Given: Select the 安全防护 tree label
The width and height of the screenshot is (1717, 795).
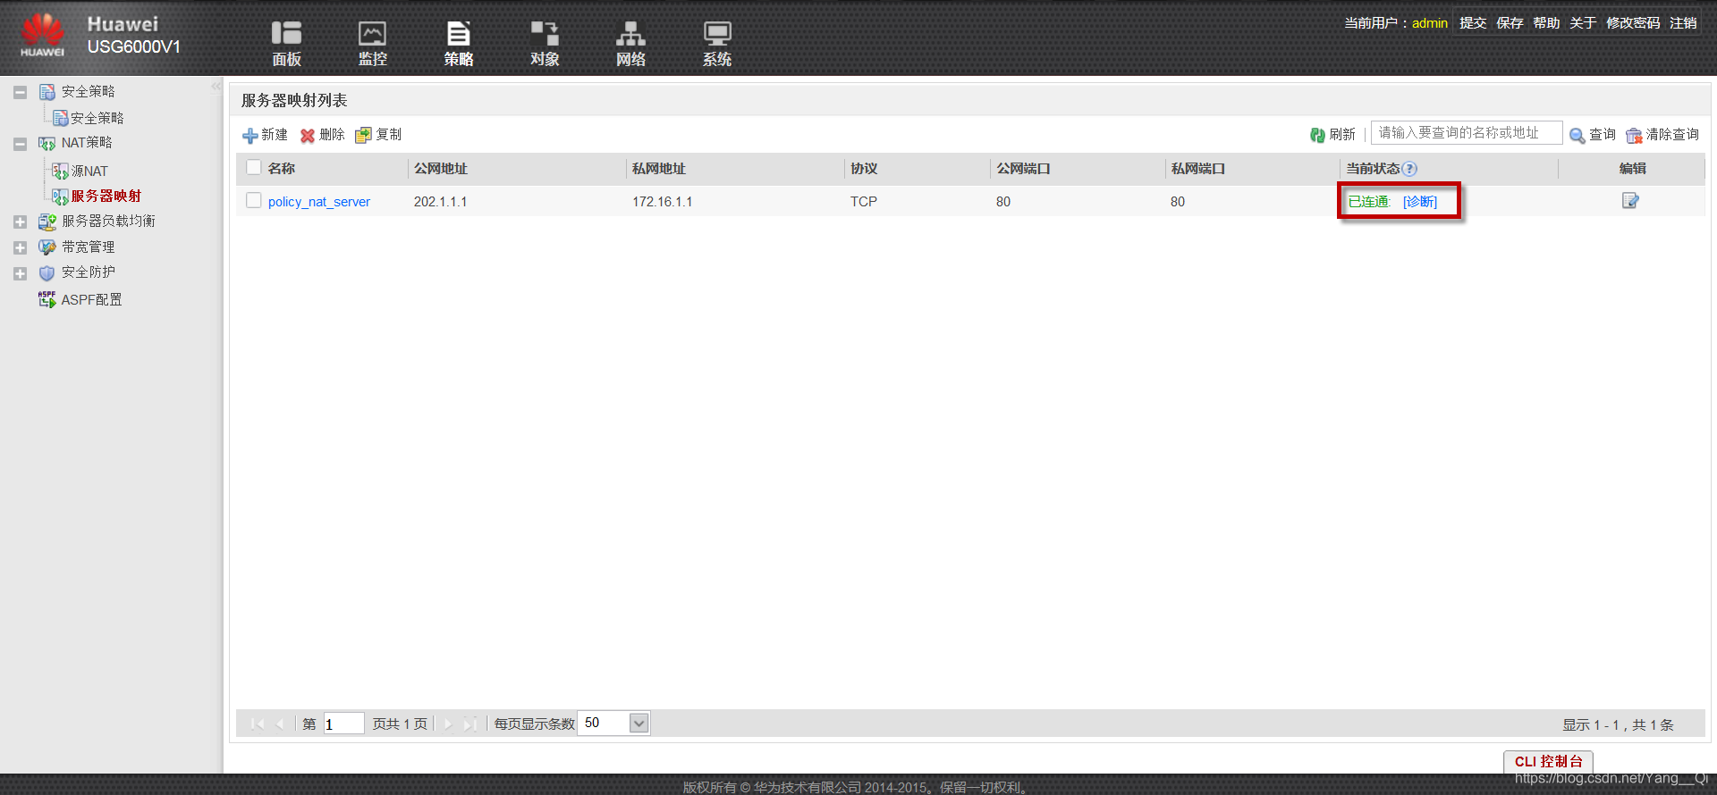Looking at the screenshot, I should (x=88, y=272).
